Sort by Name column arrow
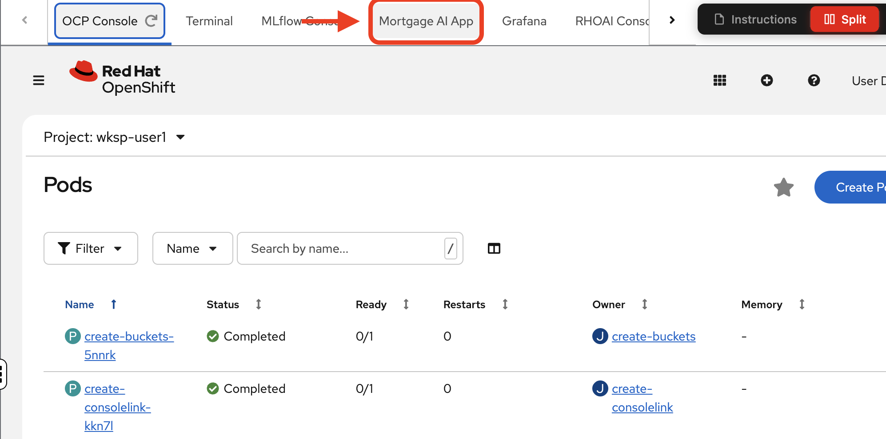 coord(114,304)
